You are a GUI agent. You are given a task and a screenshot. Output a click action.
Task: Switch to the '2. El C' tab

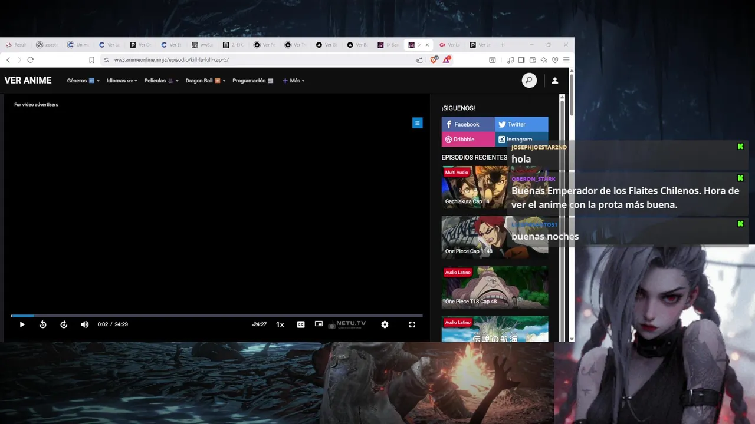[235, 45]
